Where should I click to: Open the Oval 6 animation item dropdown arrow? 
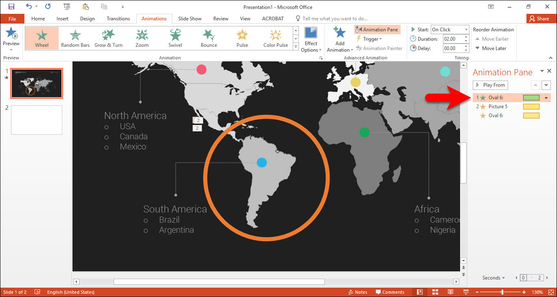coord(546,98)
